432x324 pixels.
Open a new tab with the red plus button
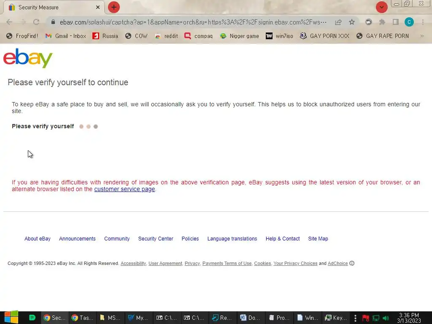pyautogui.click(x=114, y=8)
